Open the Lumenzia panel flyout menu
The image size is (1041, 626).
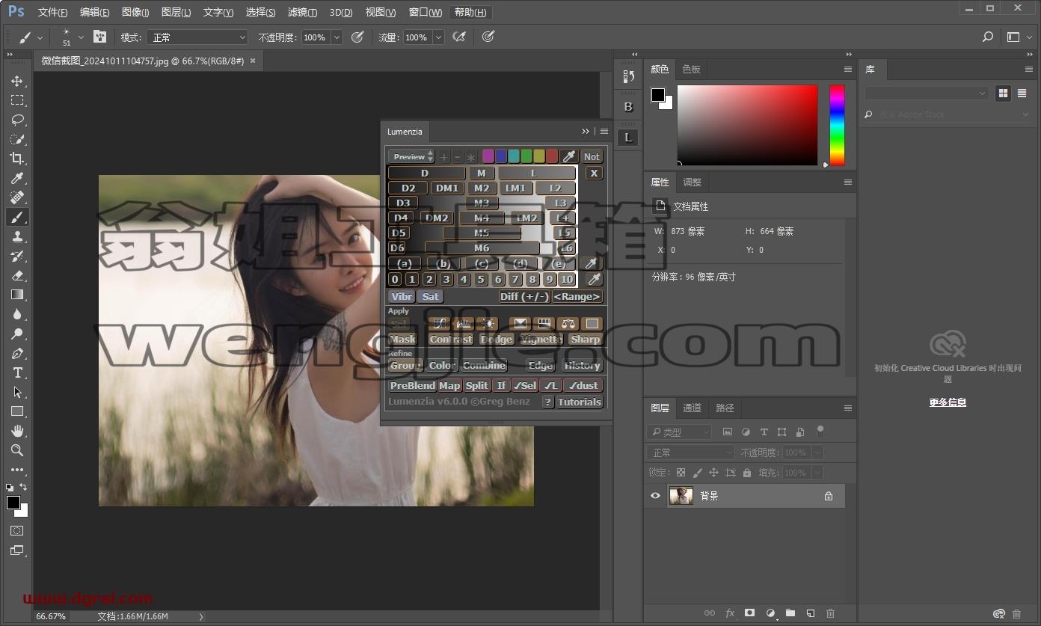[x=604, y=132]
